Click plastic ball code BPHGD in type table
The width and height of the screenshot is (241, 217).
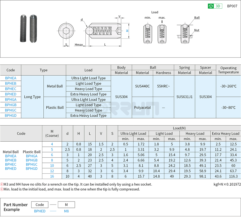(11, 115)
